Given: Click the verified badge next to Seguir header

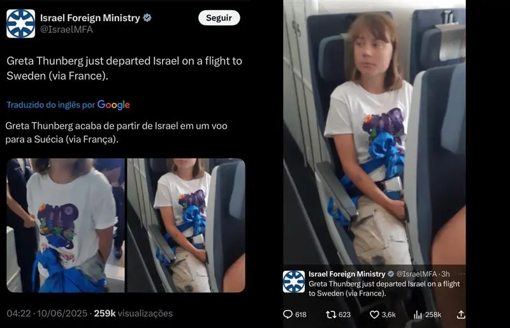Looking at the screenshot, I should (x=147, y=18).
